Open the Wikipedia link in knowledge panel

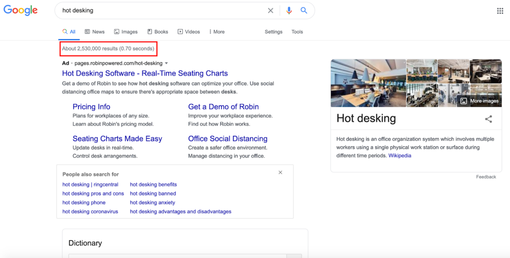(400, 156)
